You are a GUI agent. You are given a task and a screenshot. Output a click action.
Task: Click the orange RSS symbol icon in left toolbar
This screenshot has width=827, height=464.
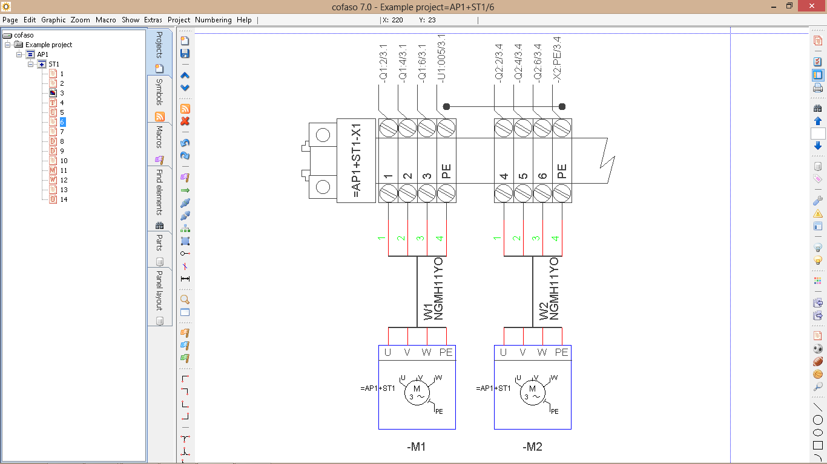pyautogui.click(x=185, y=109)
